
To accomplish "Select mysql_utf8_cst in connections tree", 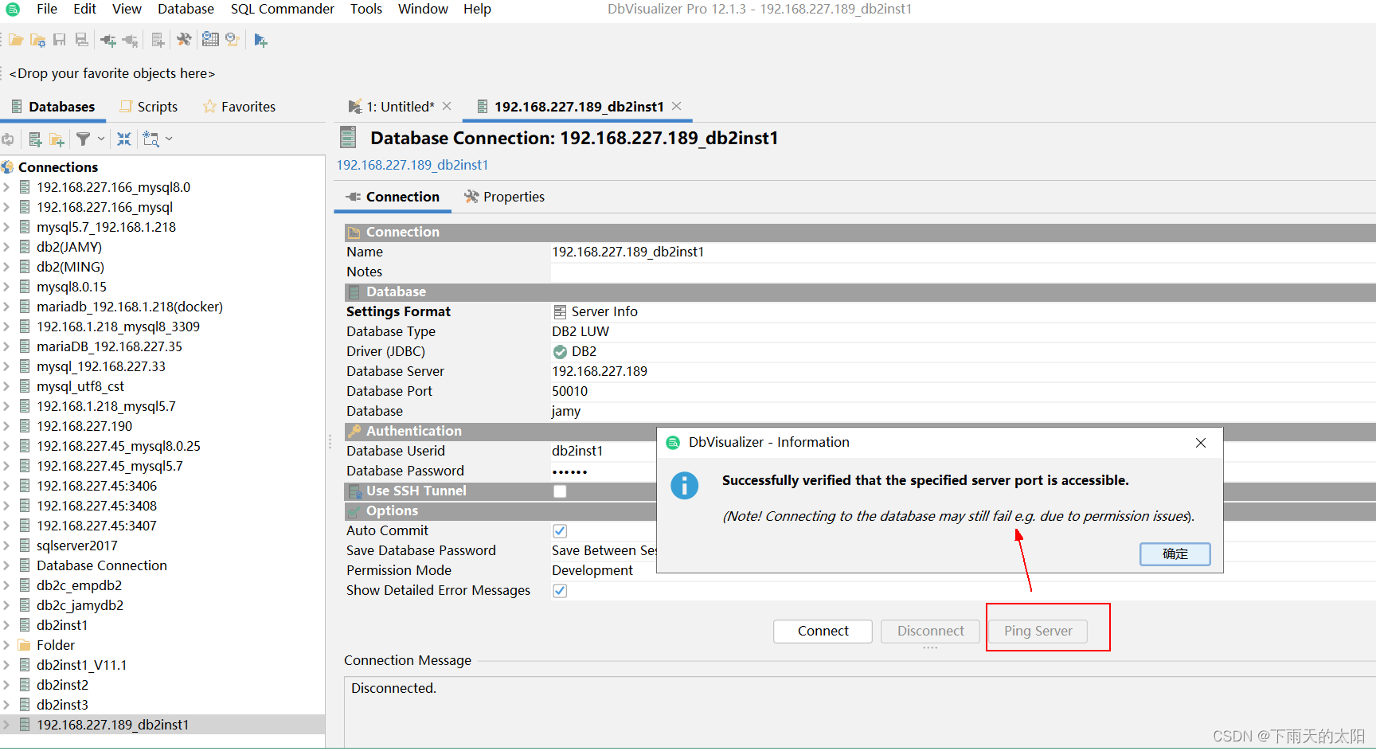I will (80, 386).
